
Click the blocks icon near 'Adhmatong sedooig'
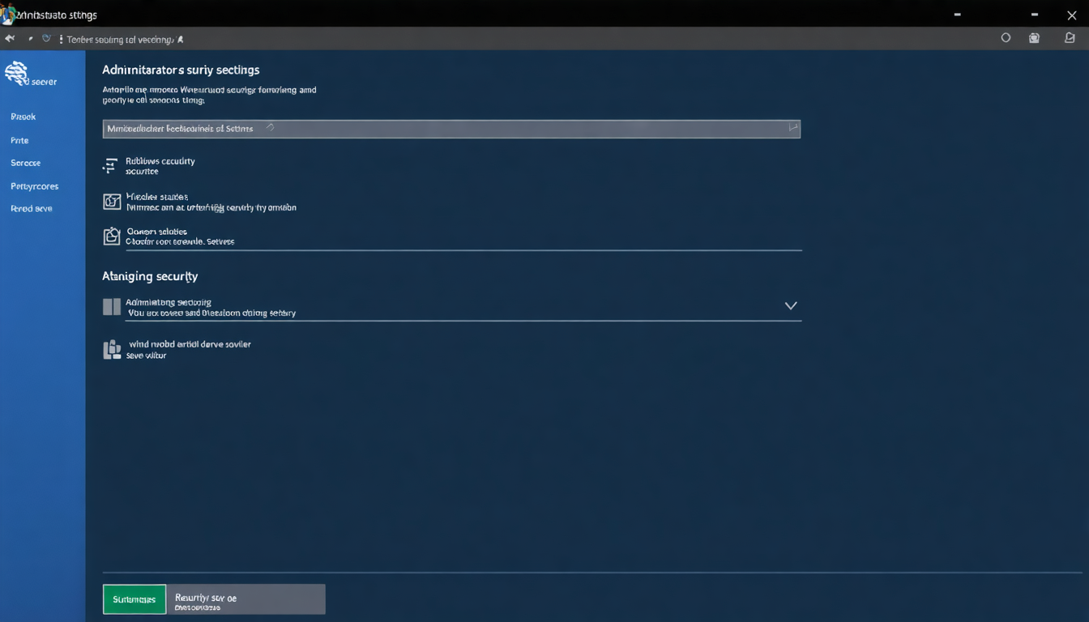[111, 306]
